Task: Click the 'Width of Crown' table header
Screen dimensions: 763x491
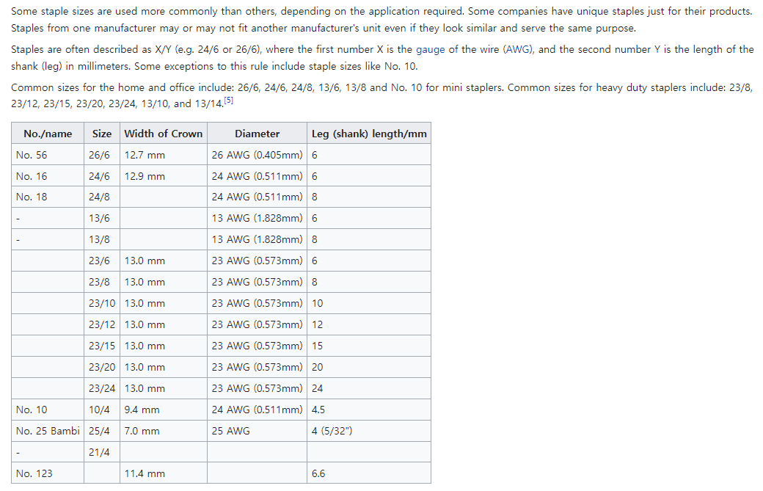Action: coord(163,134)
